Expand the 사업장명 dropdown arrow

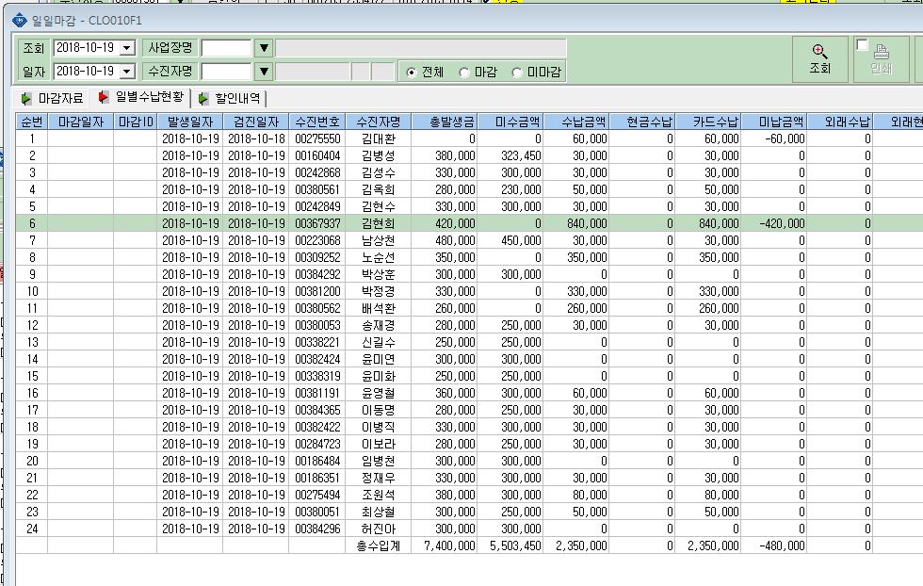click(x=264, y=48)
